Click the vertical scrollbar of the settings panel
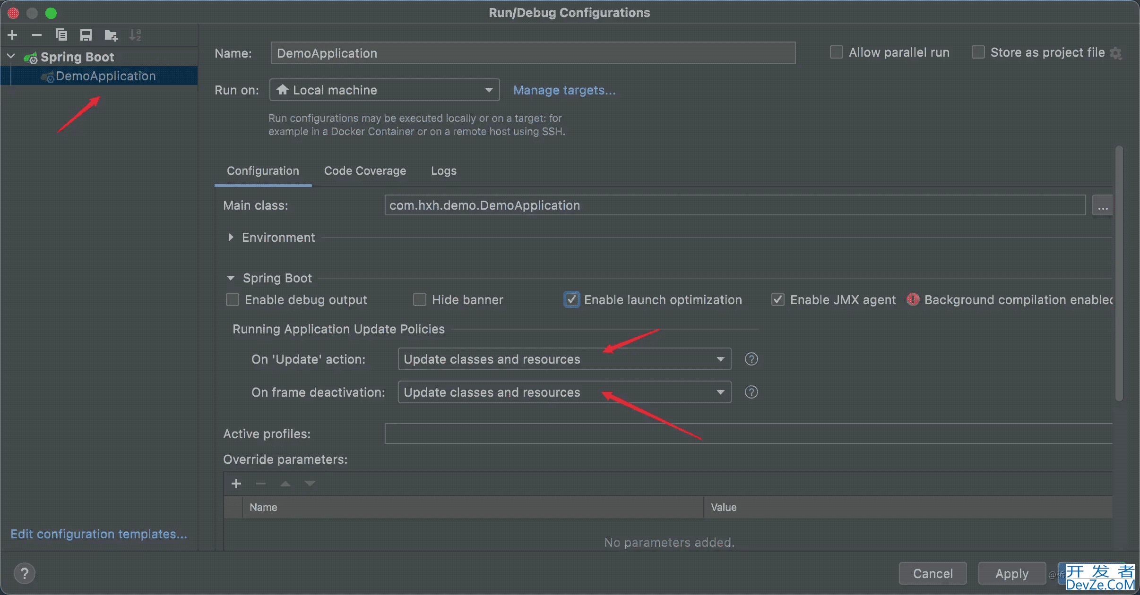The width and height of the screenshot is (1140, 595). click(1119, 274)
